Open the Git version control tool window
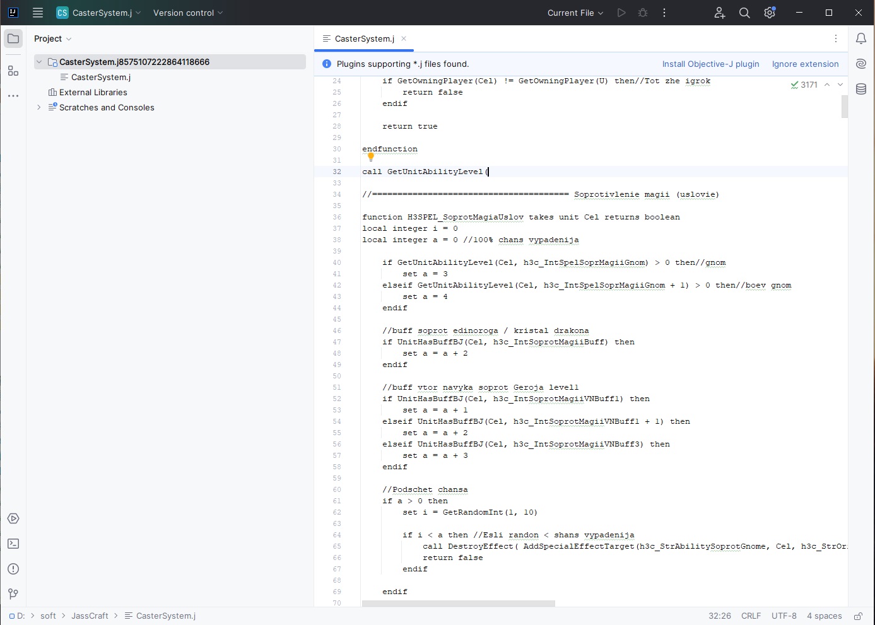 pyautogui.click(x=13, y=594)
